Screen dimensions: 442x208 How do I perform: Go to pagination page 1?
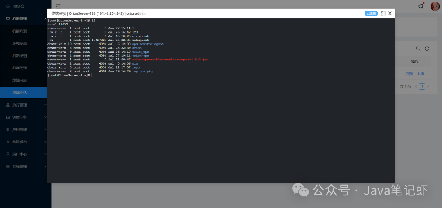[422, 87]
